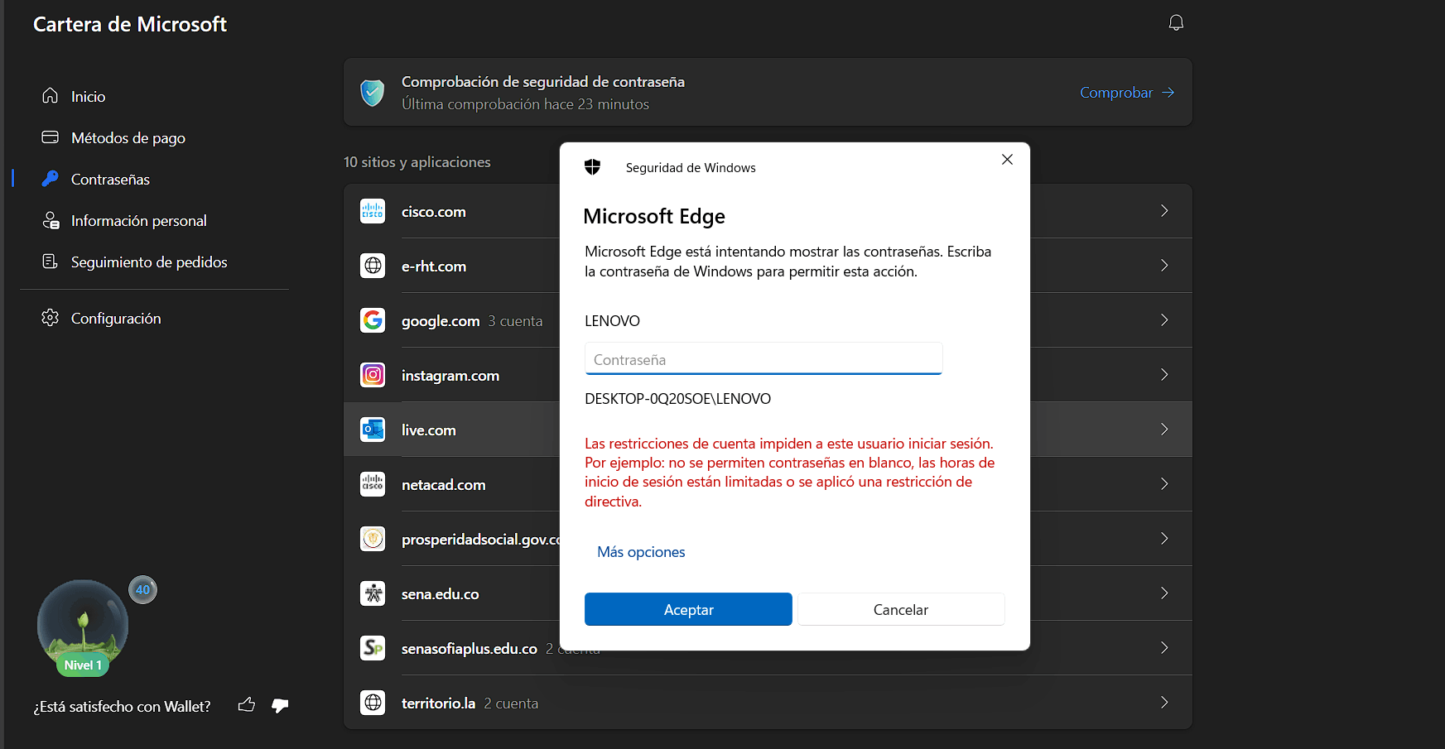
Task: Click the Información personal icon
Action: [x=51, y=220]
